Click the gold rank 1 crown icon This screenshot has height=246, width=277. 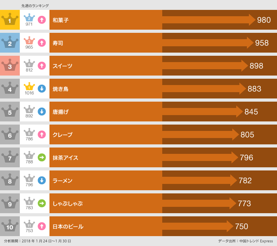point(10,20)
